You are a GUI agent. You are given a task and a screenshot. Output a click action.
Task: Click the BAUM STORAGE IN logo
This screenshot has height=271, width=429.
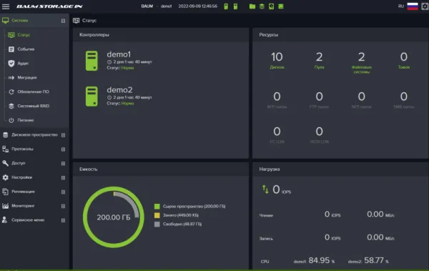point(49,6)
